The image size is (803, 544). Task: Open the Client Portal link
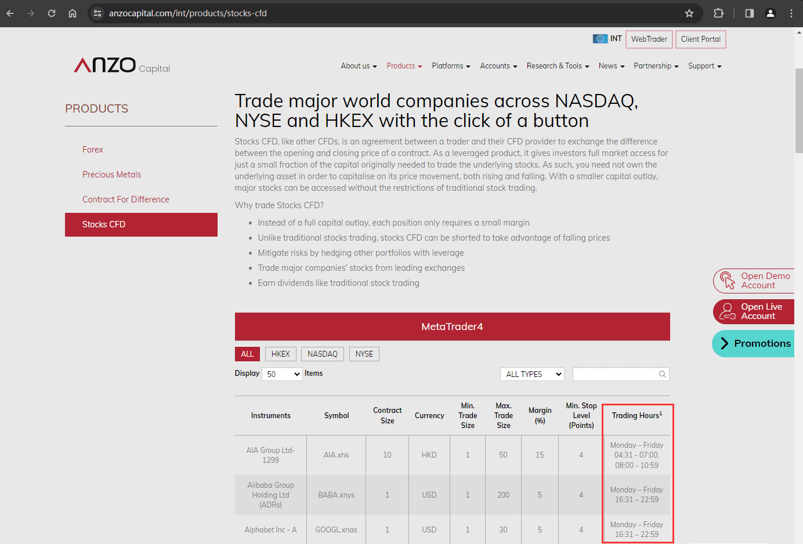coord(701,39)
